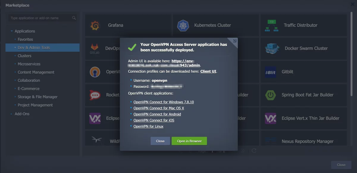Image resolution: width=357 pixels, height=173 pixels.
Task: Collapse the Applications tree node
Action: (12, 31)
